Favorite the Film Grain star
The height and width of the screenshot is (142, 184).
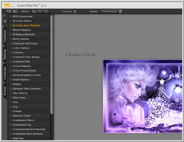(11, 98)
